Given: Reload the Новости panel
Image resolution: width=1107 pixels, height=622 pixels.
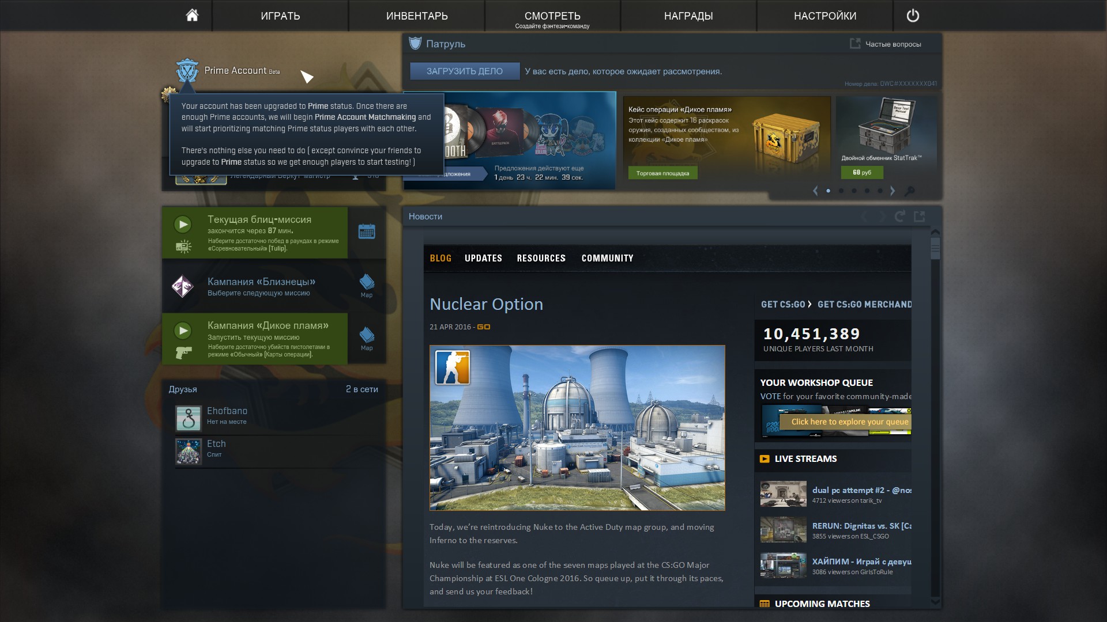Looking at the screenshot, I should 899,216.
